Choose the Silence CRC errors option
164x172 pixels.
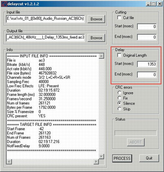(120, 103)
